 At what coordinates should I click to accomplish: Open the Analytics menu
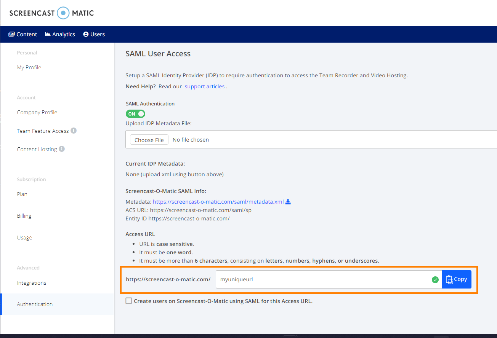point(60,34)
